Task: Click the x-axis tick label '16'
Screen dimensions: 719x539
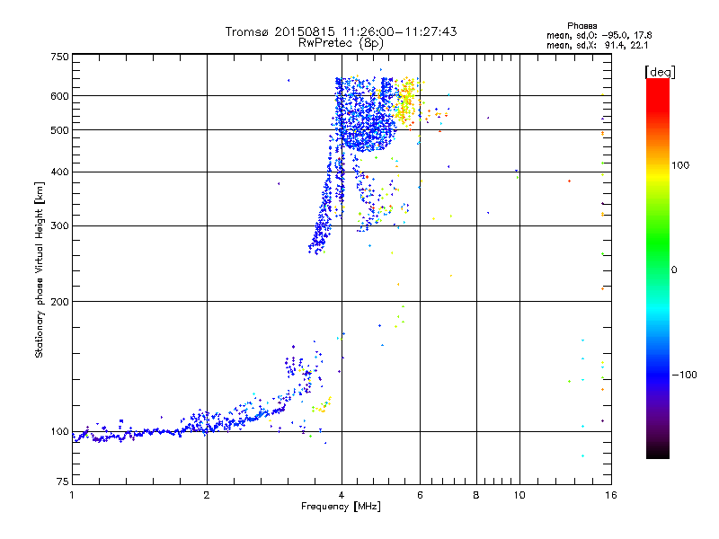Action: click(611, 495)
